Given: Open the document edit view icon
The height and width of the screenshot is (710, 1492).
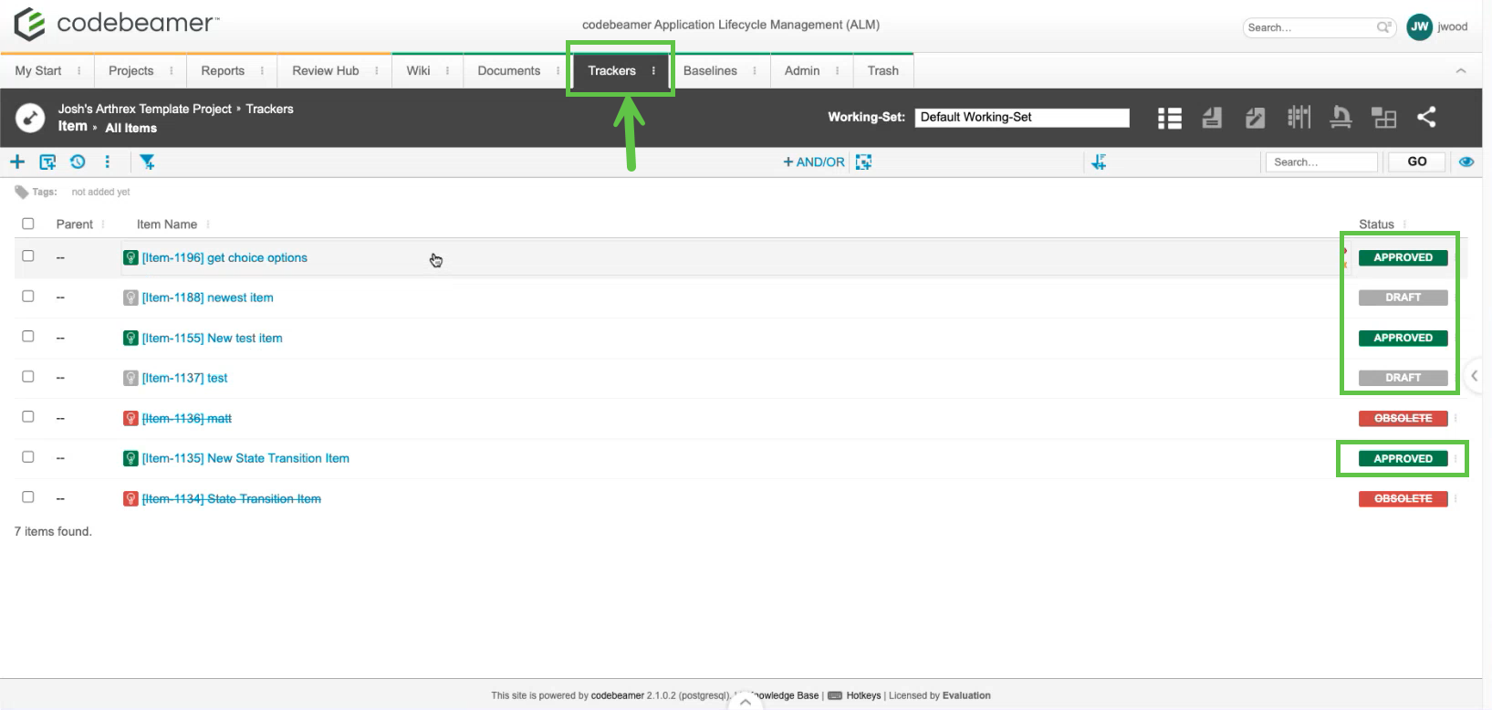Looking at the screenshot, I should pos(1255,118).
